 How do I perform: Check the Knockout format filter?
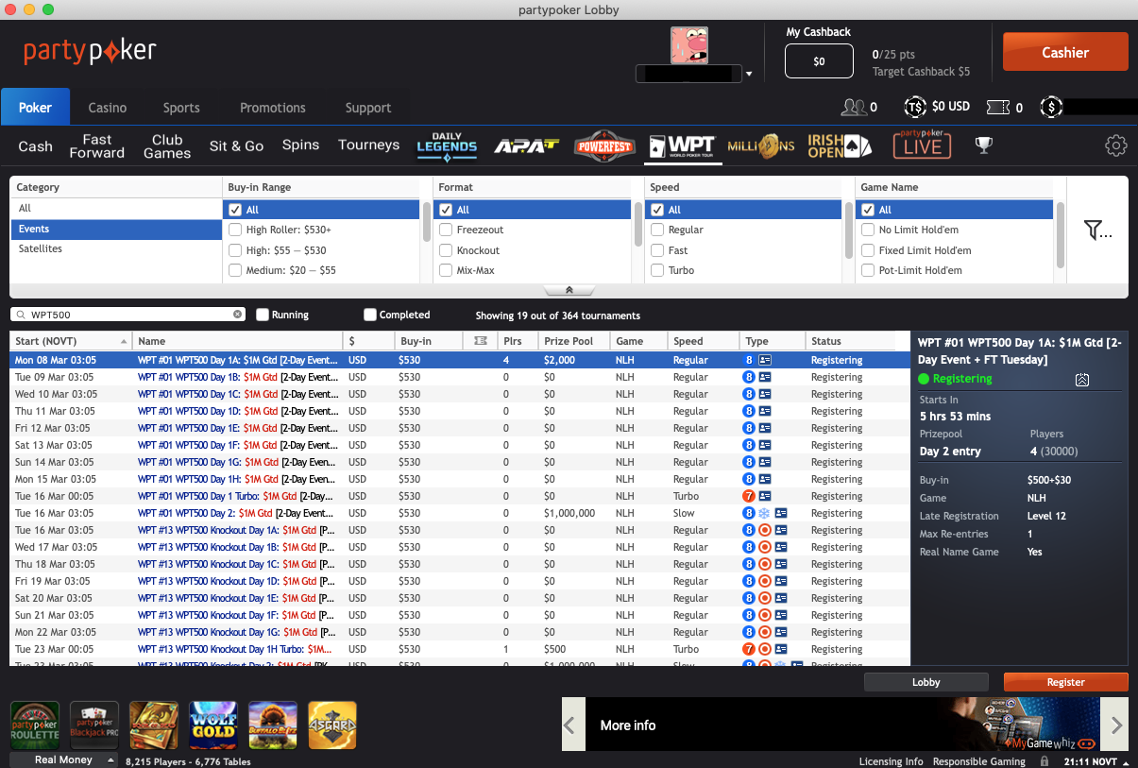(446, 250)
